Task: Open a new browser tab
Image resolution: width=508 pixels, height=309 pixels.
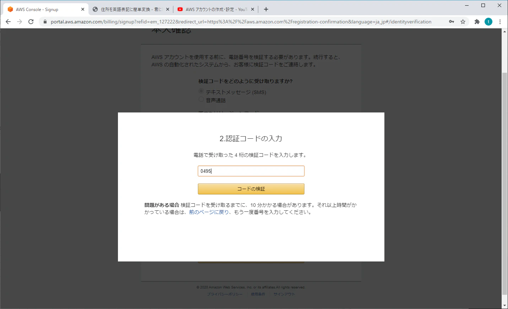Action: click(x=266, y=9)
